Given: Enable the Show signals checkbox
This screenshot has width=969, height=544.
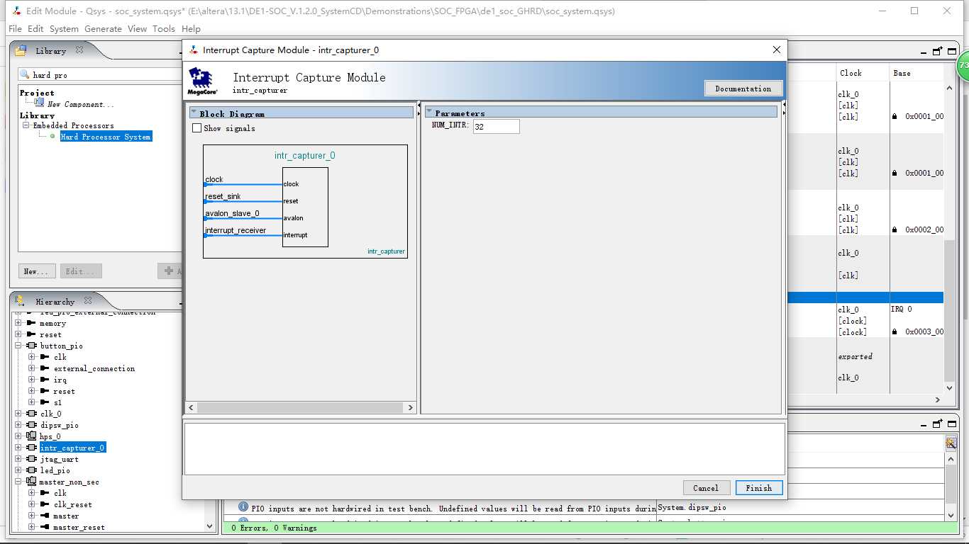Looking at the screenshot, I should [197, 128].
